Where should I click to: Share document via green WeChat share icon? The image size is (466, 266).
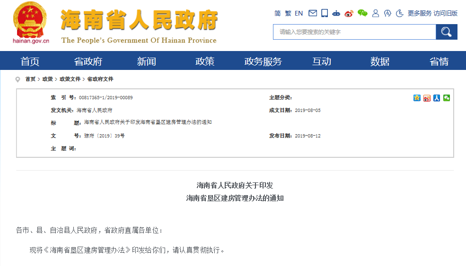tap(446, 98)
